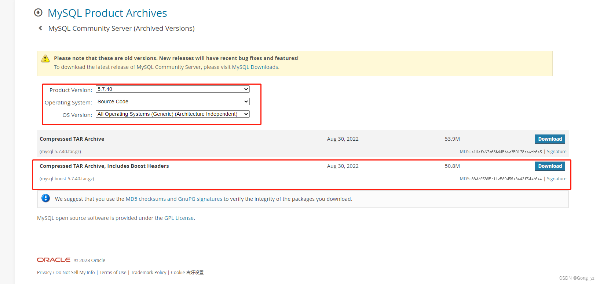Image resolution: width=600 pixels, height=284 pixels.
Task: Open MD5 checksums and GnuPG signatures link
Action: click(x=174, y=199)
